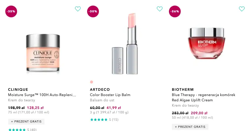Click the -30% discount badge
The height and width of the screenshot is (131, 249).
pyautogui.click(x=93, y=11)
